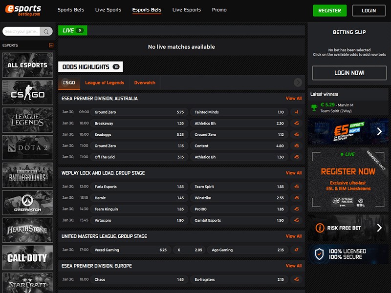Click the green REGISTER button
This screenshot has width=391, height=293.
329,10
